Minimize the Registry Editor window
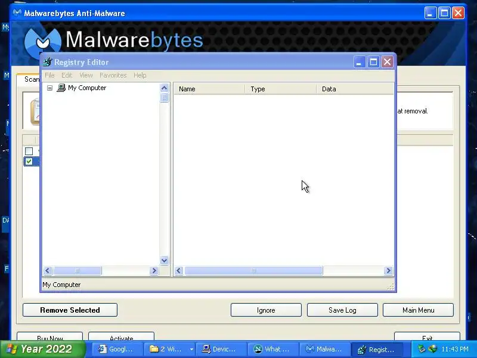Image resolution: width=477 pixels, height=358 pixels. (360, 62)
